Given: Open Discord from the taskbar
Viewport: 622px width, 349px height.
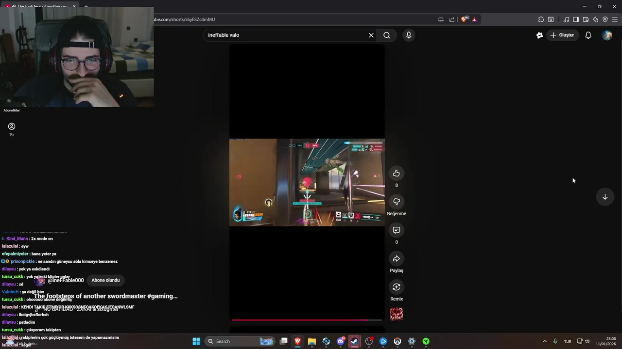Looking at the screenshot, I should click(x=341, y=341).
